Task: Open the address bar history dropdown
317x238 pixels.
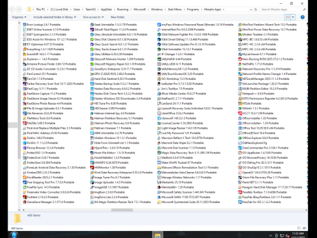Action: 251,10
